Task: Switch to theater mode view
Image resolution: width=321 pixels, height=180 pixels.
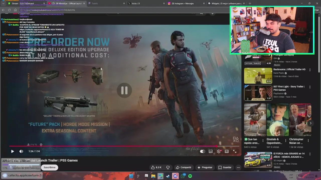Action: point(227,151)
